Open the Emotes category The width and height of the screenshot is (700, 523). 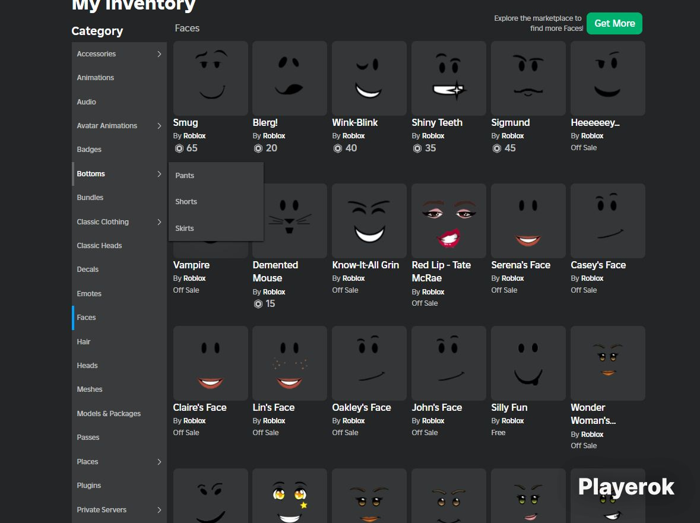point(119,294)
